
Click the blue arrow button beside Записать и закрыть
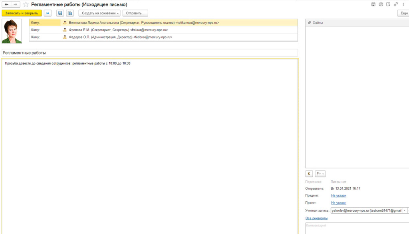[48, 13]
